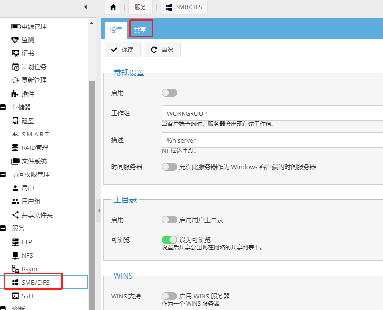Click the 服务 breadcrumb item

140,7
